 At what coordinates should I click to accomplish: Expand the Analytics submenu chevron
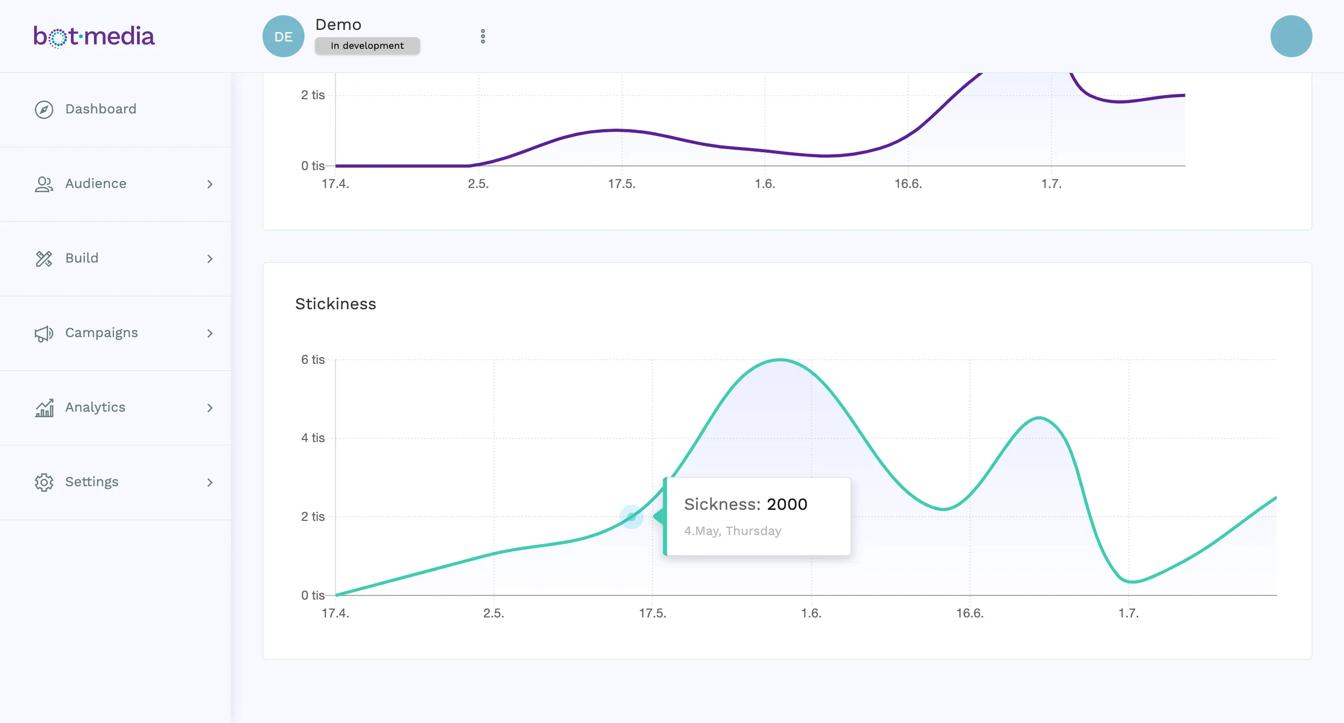coord(210,408)
